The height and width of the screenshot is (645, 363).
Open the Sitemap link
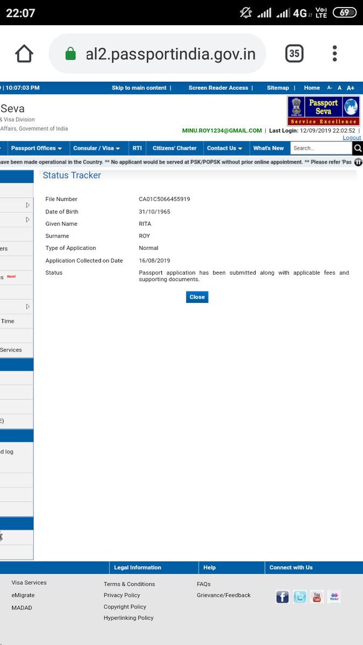click(278, 88)
